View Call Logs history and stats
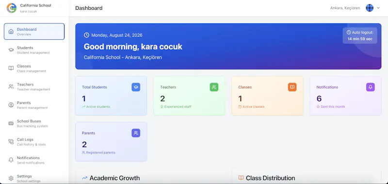 pos(34,141)
